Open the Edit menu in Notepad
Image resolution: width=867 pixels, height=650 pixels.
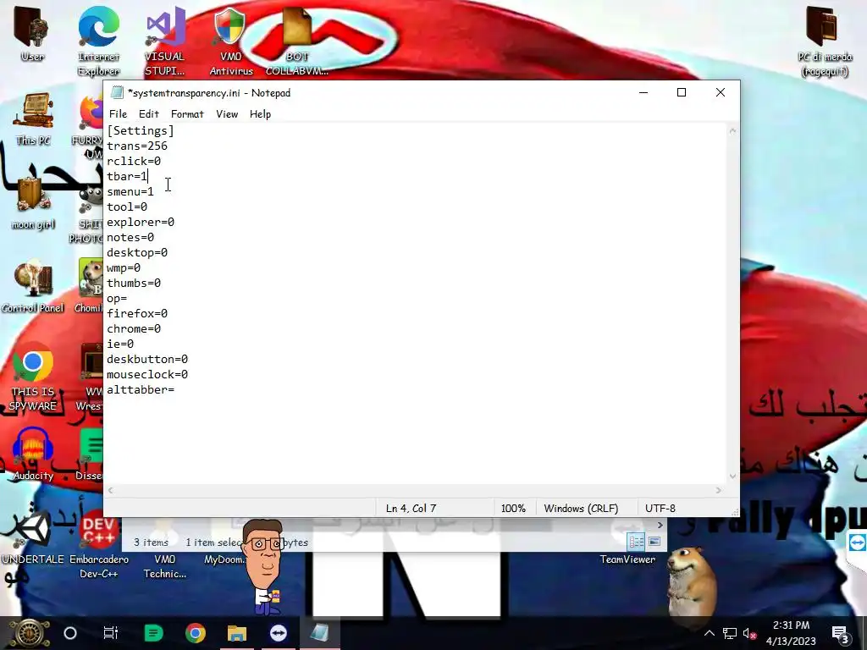pos(149,114)
